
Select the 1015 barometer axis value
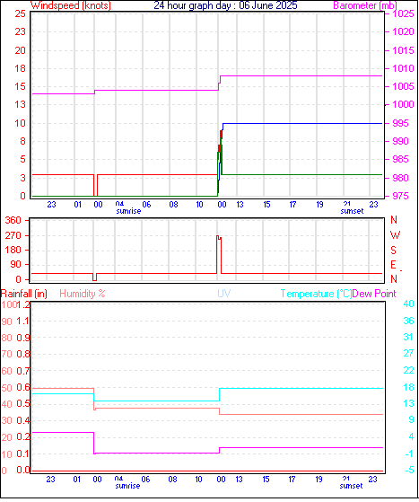tap(403, 50)
